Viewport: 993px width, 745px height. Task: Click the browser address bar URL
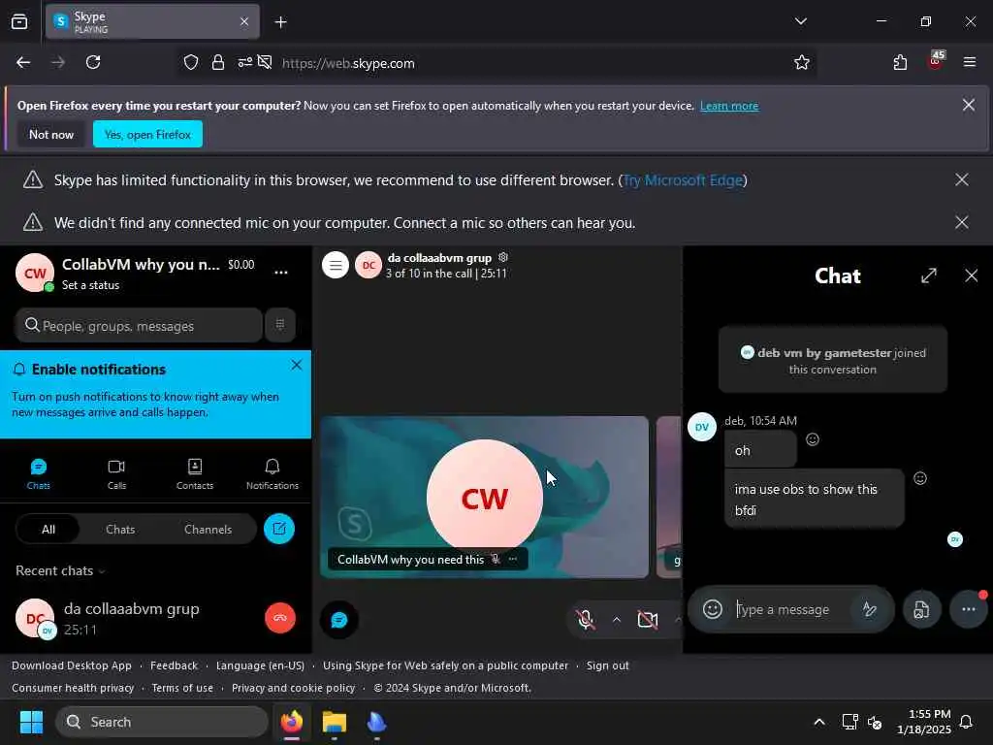pos(348,63)
